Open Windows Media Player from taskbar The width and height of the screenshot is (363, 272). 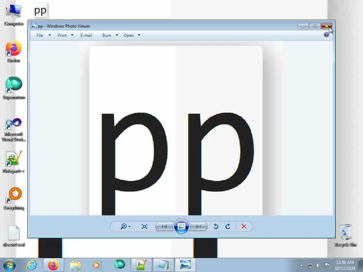pyautogui.click(x=96, y=265)
